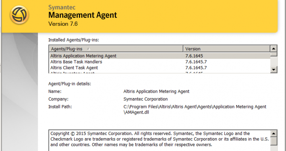Screen dimensions: 286x151
Task: Select the Altiris Application Metering Agent row
Action: [160, 56]
